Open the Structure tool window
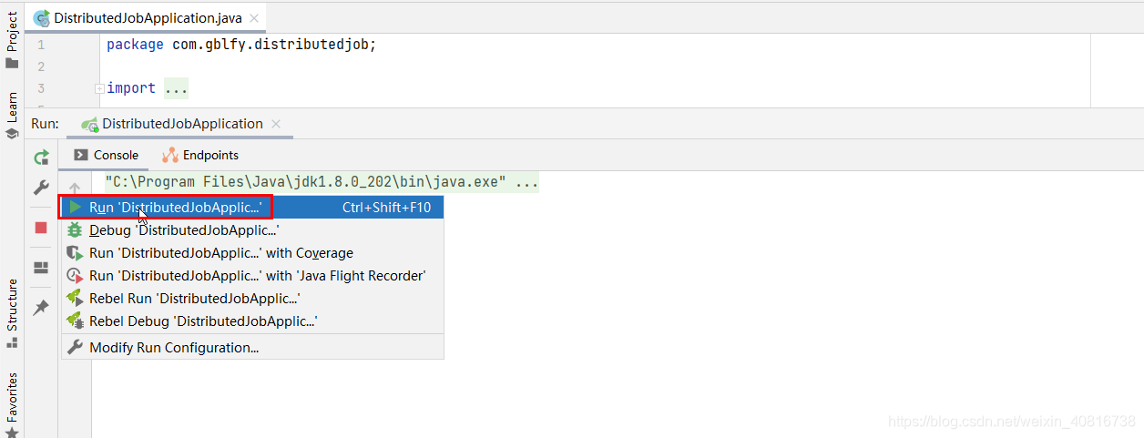 coord(12,312)
